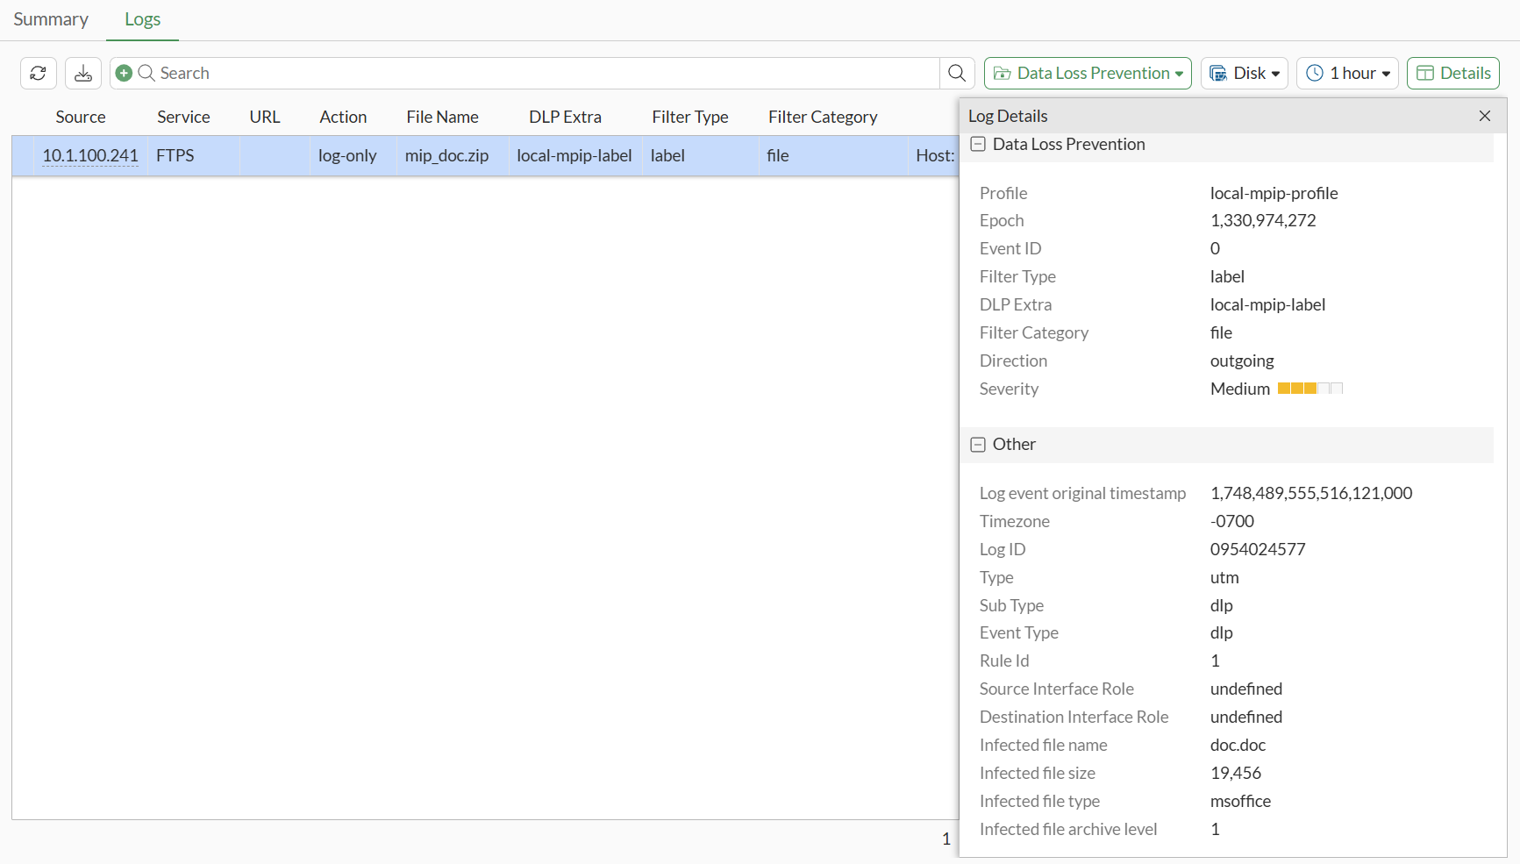
Task: Switch to the Summary tab
Action: [51, 19]
